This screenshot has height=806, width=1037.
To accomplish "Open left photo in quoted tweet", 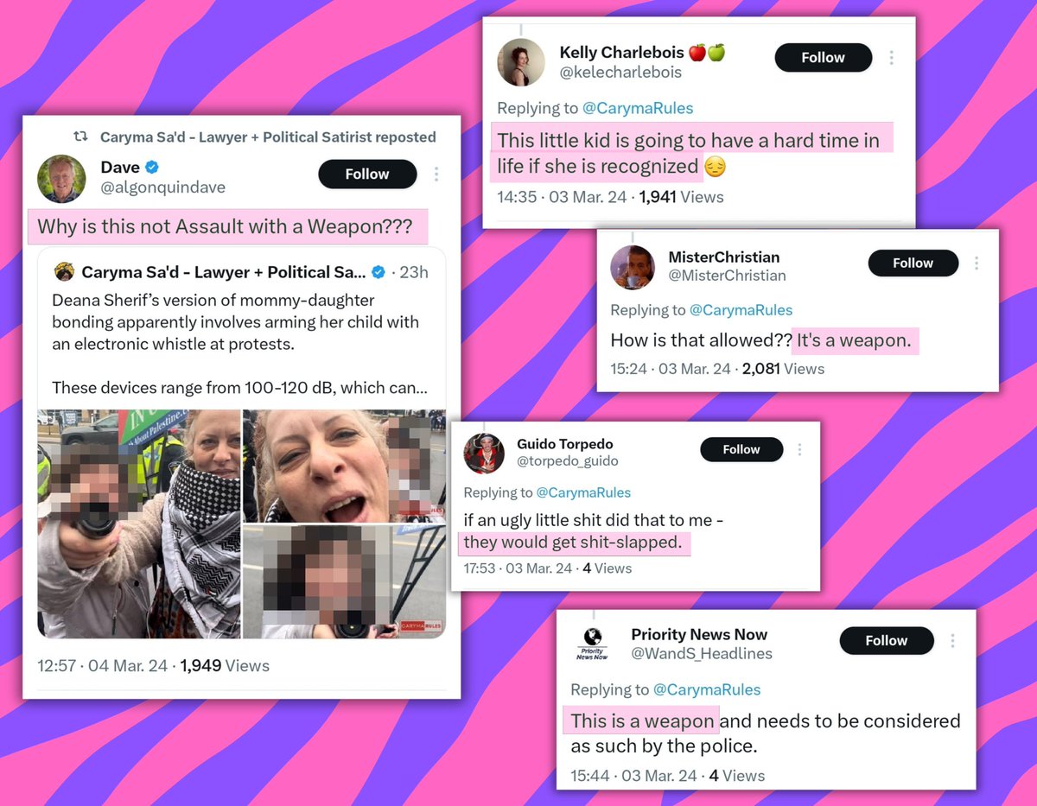I will (x=139, y=524).
